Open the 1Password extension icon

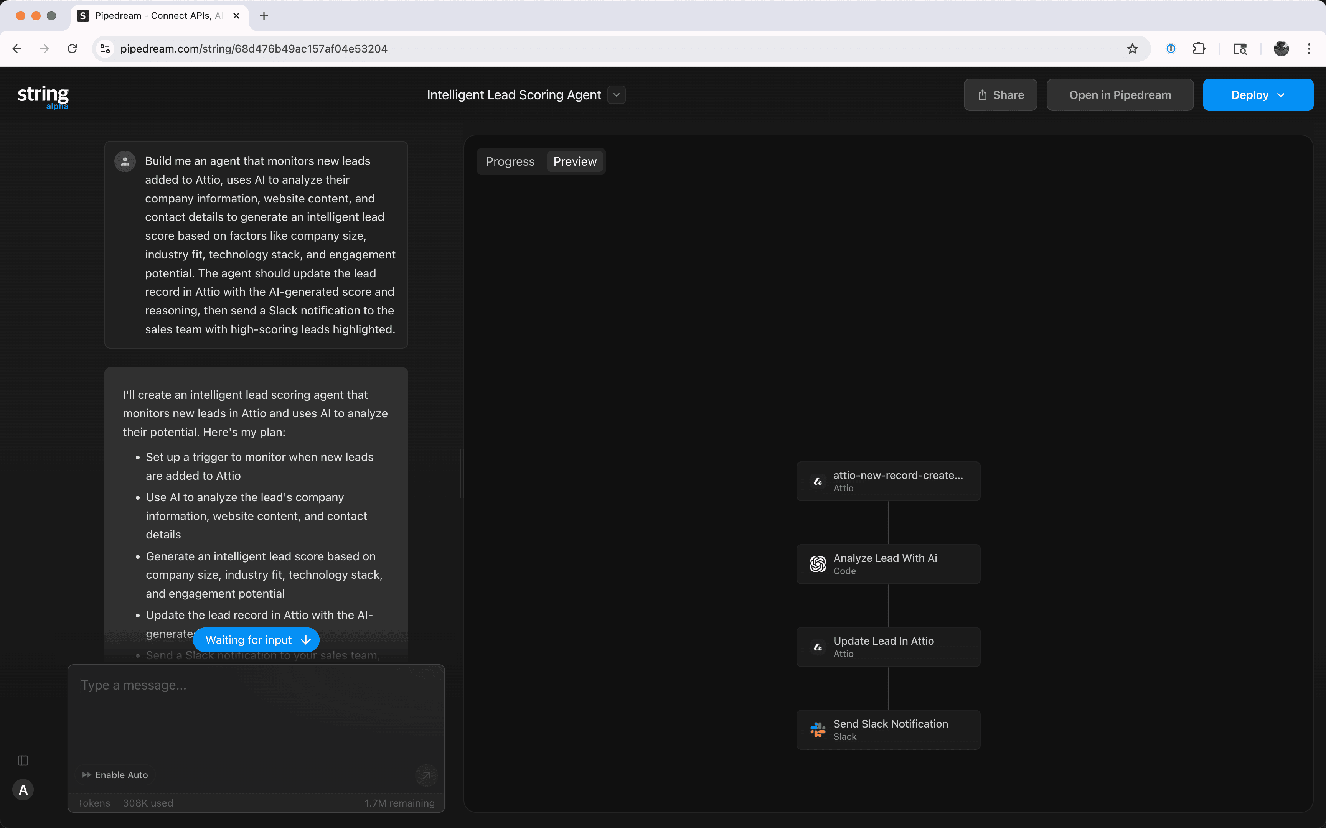1171,49
